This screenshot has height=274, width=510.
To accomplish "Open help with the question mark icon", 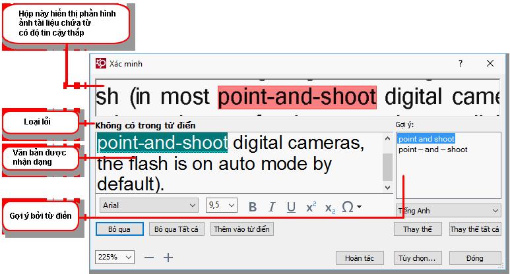I will [x=461, y=63].
